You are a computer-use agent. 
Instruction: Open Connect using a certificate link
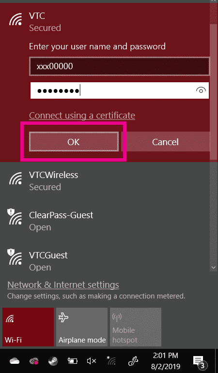point(82,115)
